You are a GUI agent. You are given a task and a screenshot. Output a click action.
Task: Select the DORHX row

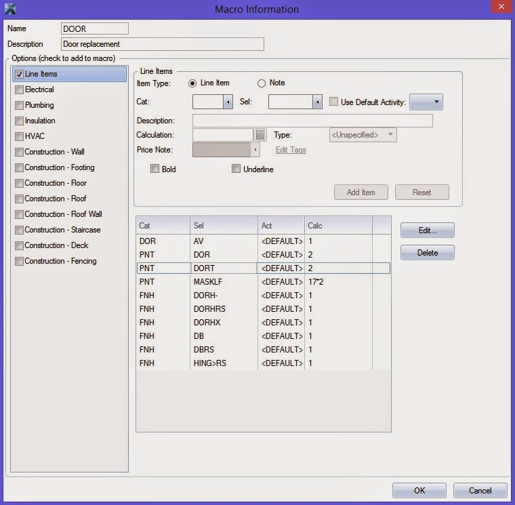coord(264,323)
